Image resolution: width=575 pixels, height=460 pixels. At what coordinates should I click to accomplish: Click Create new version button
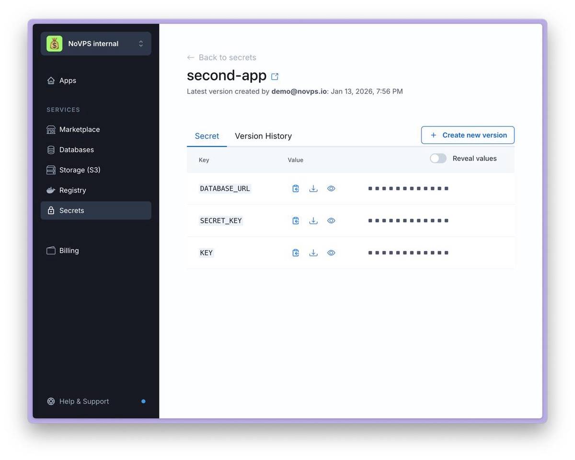click(468, 135)
